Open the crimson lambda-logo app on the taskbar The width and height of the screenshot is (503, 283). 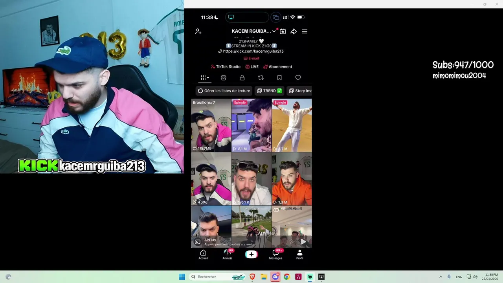(298, 277)
